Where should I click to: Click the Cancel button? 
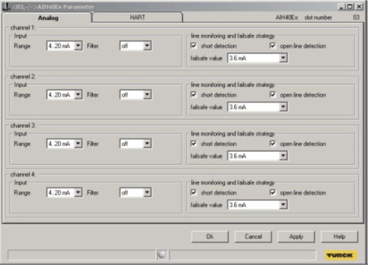[x=253, y=236]
